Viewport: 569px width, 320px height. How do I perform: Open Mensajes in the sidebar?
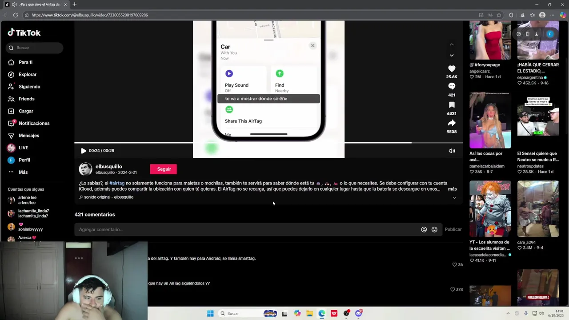click(x=29, y=136)
